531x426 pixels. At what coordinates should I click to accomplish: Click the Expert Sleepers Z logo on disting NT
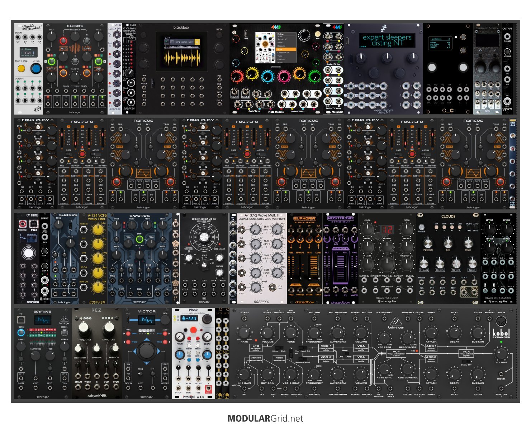tap(384, 28)
